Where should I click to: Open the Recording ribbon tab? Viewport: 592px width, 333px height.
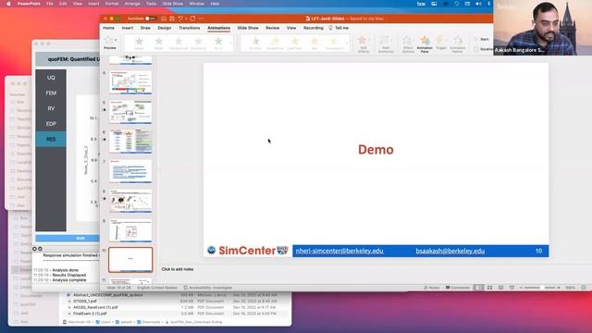[314, 28]
